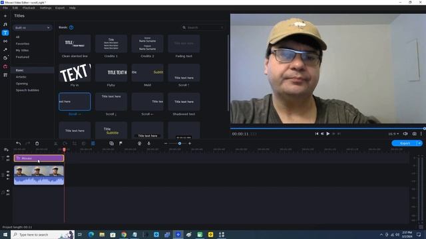Image resolution: width=426 pixels, height=239 pixels.
Task: Open Chrome from the Windows taskbar
Action: coord(124,234)
